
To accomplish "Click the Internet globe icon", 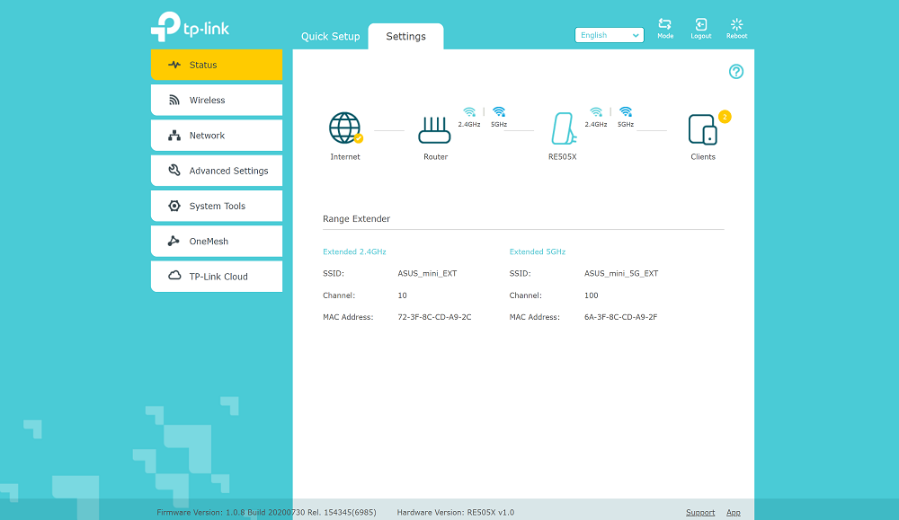I will pyautogui.click(x=344, y=128).
